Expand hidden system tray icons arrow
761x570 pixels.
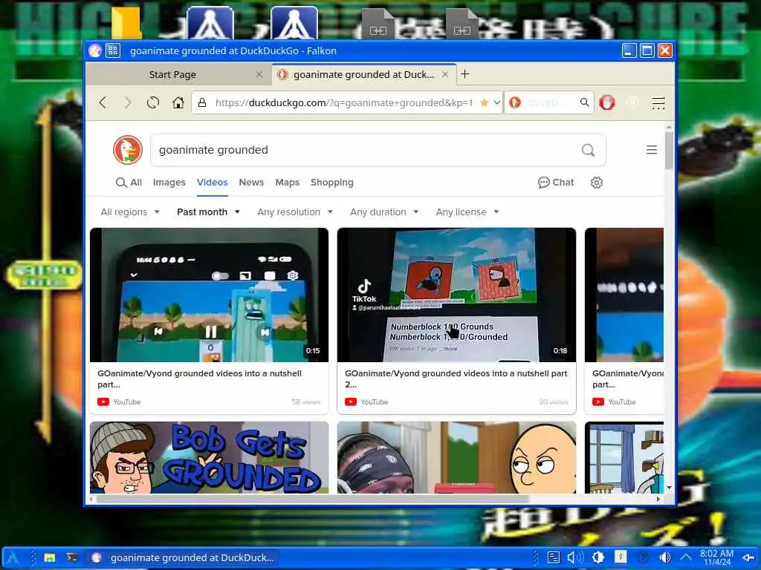click(x=685, y=558)
